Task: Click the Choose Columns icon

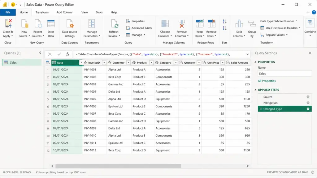Action: click(x=165, y=23)
